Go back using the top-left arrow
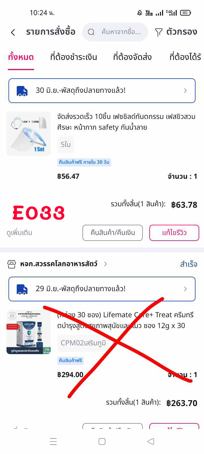204x454 pixels. tap(13, 32)
